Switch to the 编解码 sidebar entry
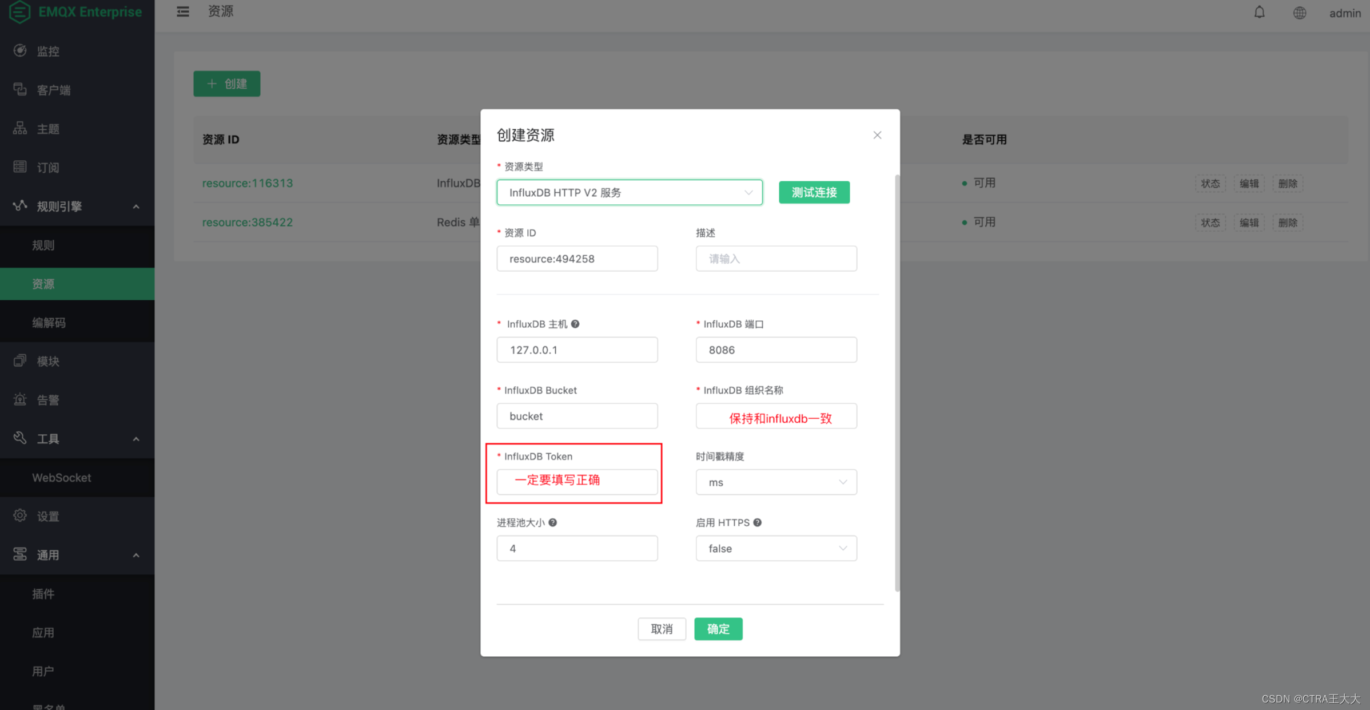1370x710 pixels. tap(49, 322)
